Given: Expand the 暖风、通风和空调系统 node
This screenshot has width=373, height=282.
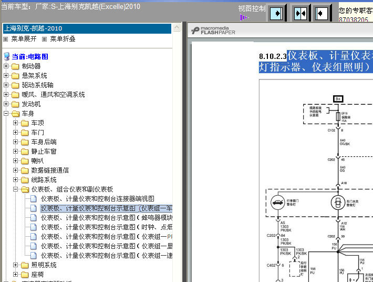Looking at the screenshot, I should click(x=6, y=95).
